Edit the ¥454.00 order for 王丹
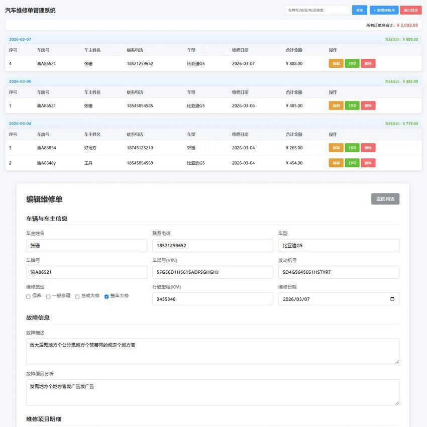This screenshot has height=427, width=427. (x=335, y=162)
